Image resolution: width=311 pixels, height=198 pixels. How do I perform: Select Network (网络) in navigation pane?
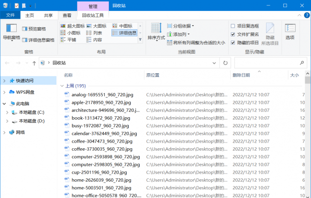tap(20, 132)
